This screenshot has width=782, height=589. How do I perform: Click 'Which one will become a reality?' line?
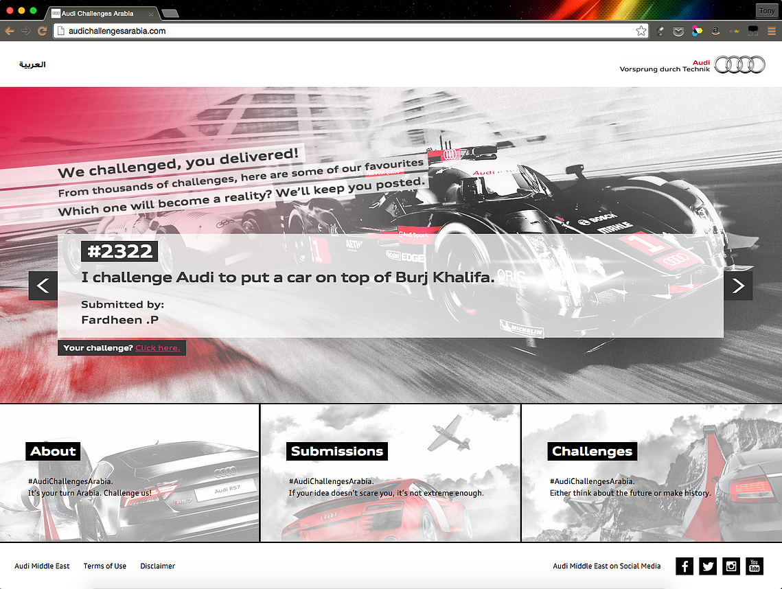tap(242, 196)
